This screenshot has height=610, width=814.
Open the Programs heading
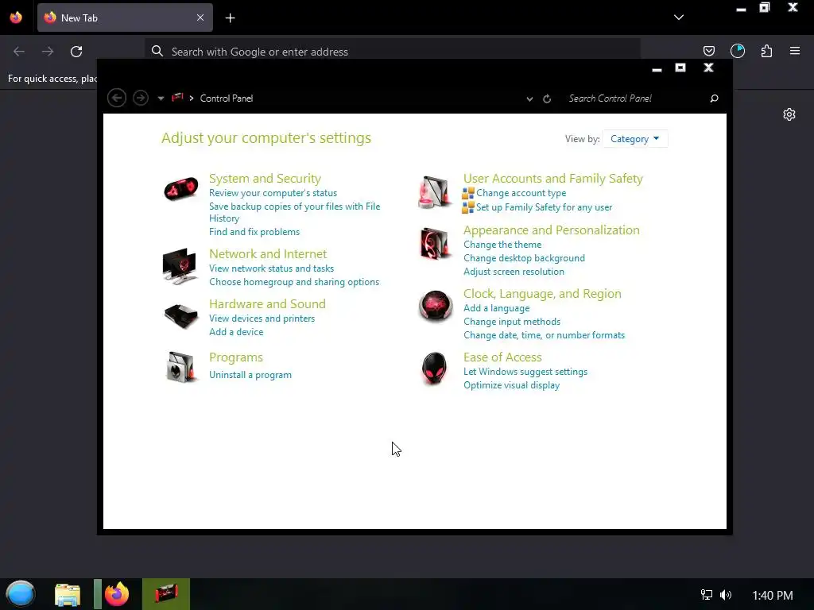click(x=235, y=357)
